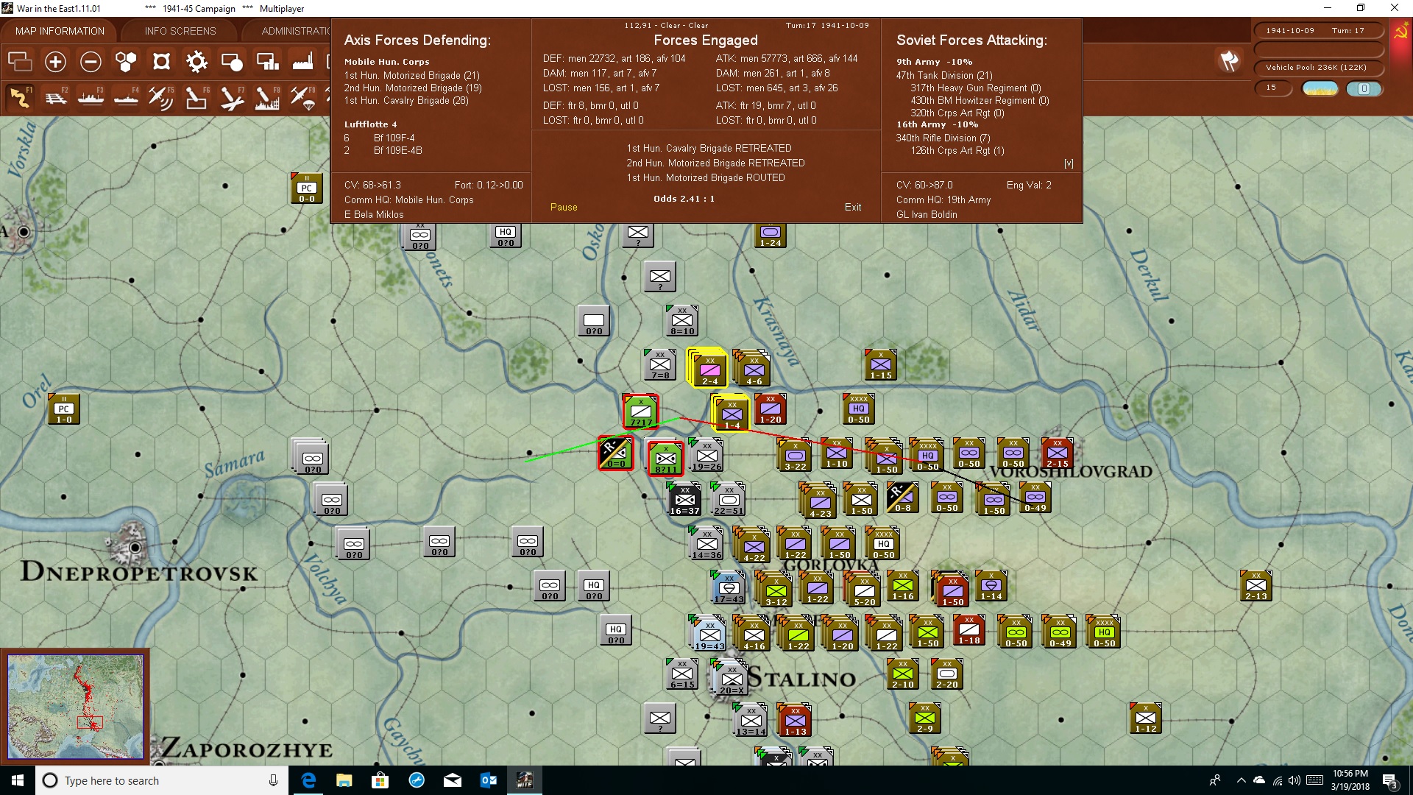Click the rectangle-with-bars toolbar icon
The height and width of the screenshot is (795, 1413).
point(267,62)
